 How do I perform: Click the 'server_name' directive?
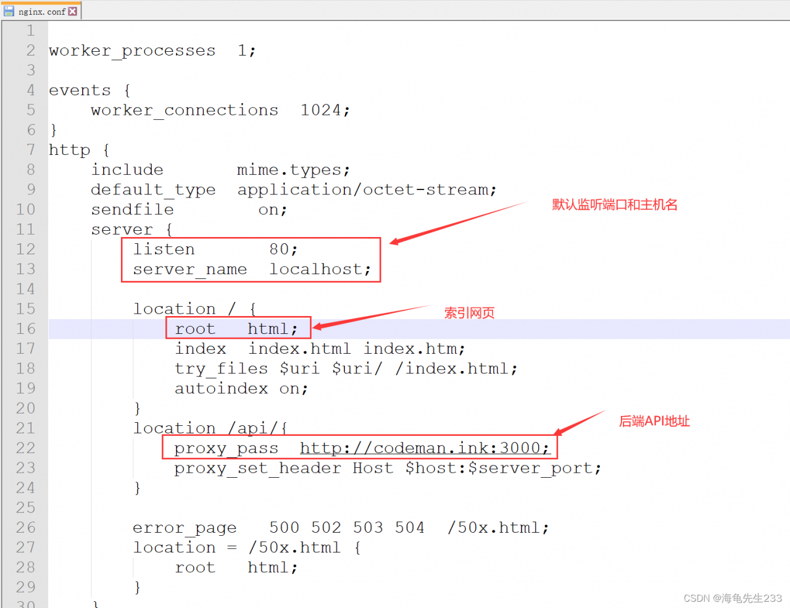pos(189,270)
